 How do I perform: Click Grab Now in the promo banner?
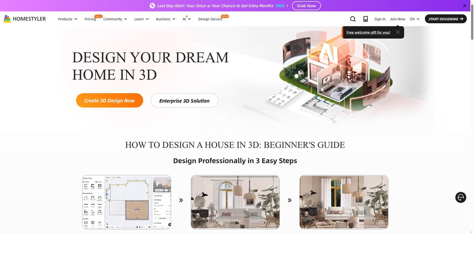coord(306,5)
